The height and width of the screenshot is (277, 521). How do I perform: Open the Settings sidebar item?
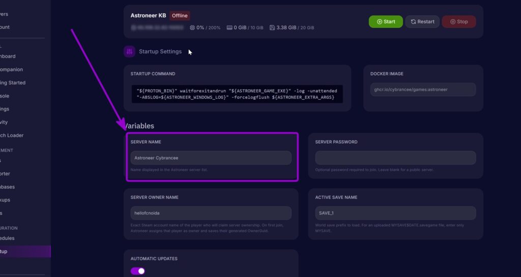(x=5, y=109)
